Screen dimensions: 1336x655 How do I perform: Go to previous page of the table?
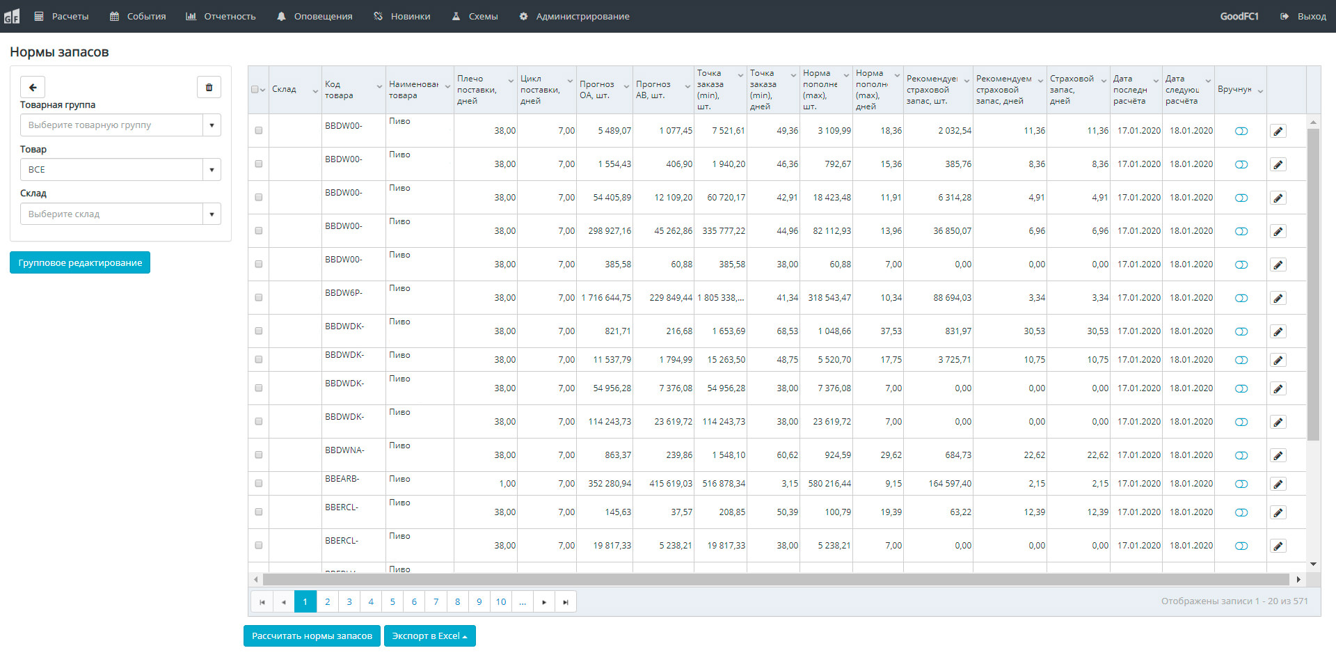(x=283, y=602)
